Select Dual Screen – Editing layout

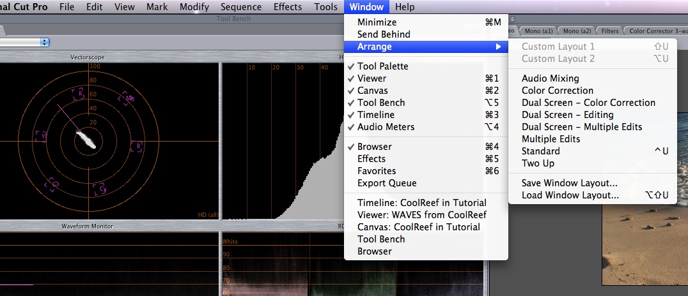592,115
